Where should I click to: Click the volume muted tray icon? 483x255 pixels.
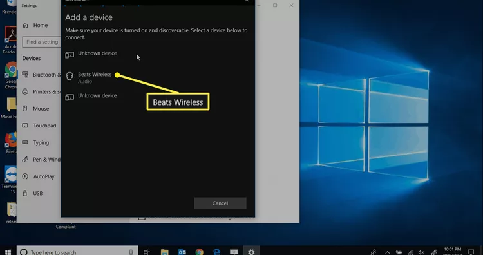tap(421, 252)
